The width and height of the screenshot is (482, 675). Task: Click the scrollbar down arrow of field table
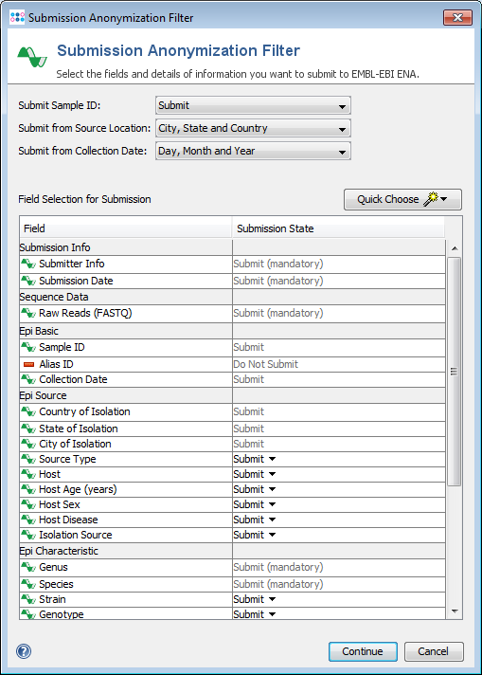[455, 611]
